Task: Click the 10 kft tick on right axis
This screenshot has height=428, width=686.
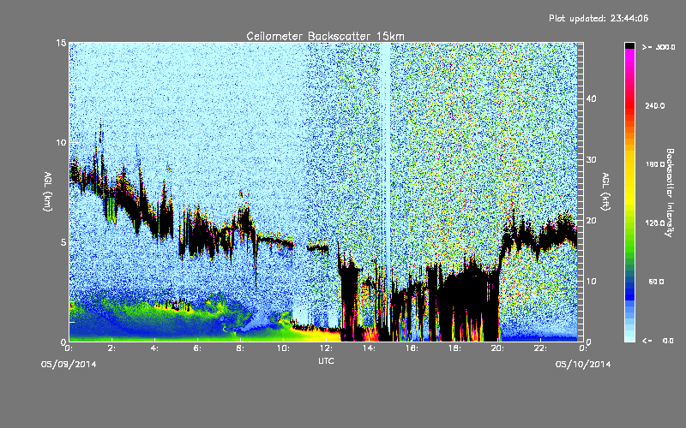Action: coord(591,282)
